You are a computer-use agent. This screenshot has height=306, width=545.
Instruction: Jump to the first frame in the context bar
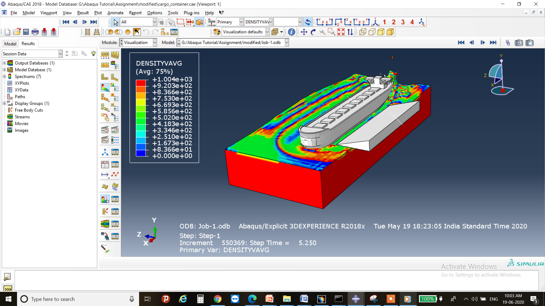tap(461, 42)
